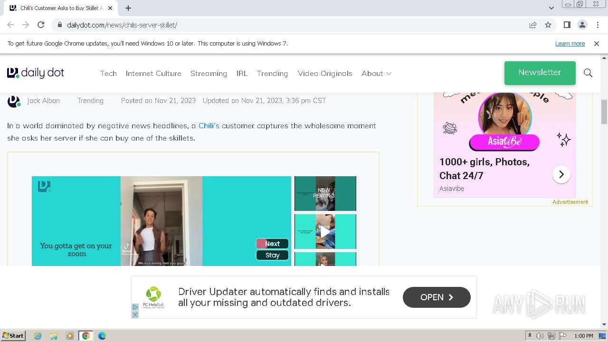Click the main video player
Viewport: 608px width, 342px height.
[x=161, y=221]
